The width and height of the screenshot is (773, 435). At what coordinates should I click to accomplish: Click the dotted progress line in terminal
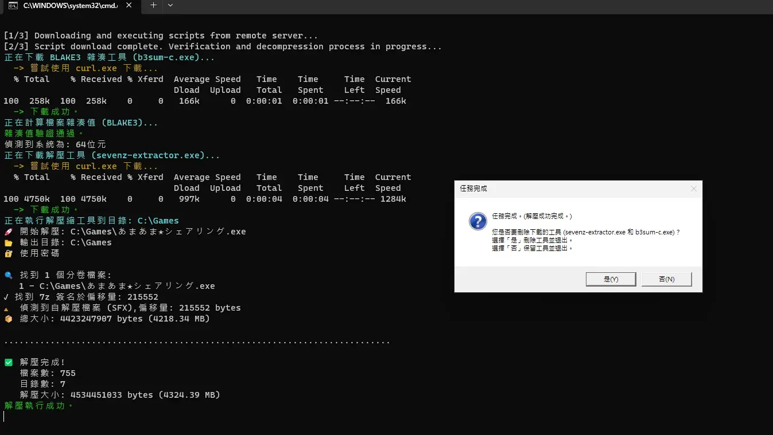click(197, 343)
